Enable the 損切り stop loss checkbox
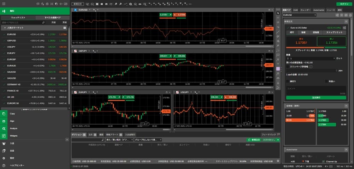 point(287,81)
